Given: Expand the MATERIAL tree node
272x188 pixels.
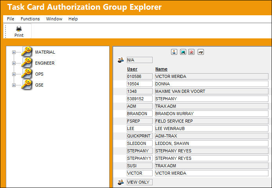Looking at the screenshot, I should click(x=14, y=52).
